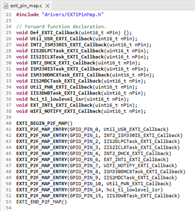Click the Def_EXTI_Callback declaration on line 25
This screenshot has width=195, height=211.
tap(74, 33)
